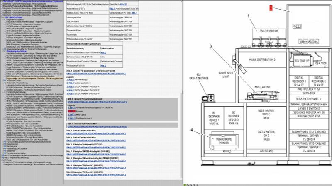Click the book icon next to Teil 2

[3, 155]
